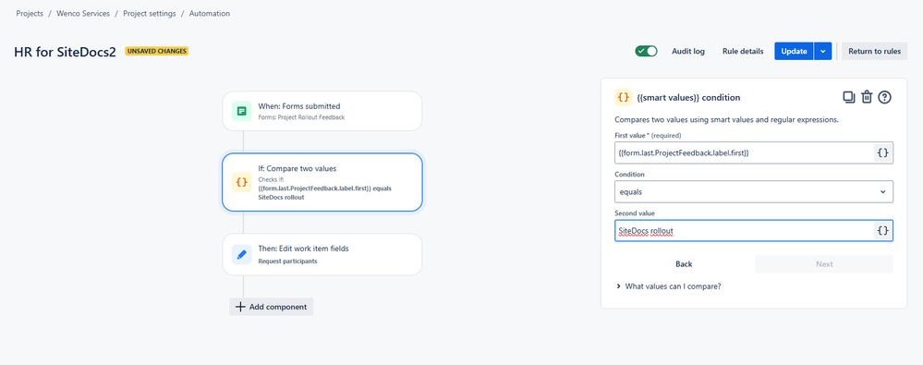The image size is (923, 365).
Task: Click the Update button
Action: point(794,51)
